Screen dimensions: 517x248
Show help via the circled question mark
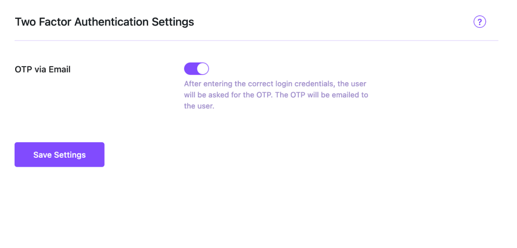[479, 22]
